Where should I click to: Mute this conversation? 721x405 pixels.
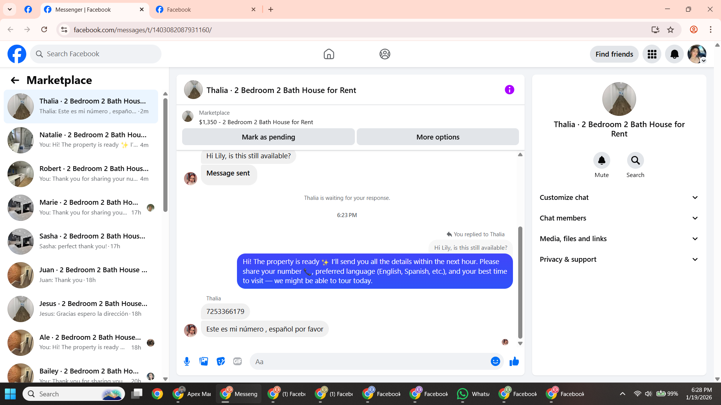coord(602,160)
